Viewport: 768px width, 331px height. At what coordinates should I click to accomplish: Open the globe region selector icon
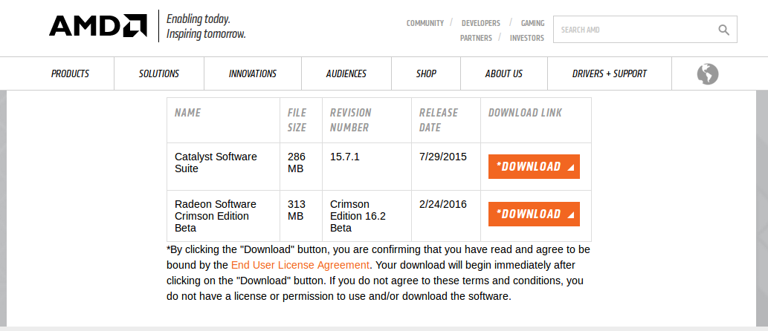[708, 74]
